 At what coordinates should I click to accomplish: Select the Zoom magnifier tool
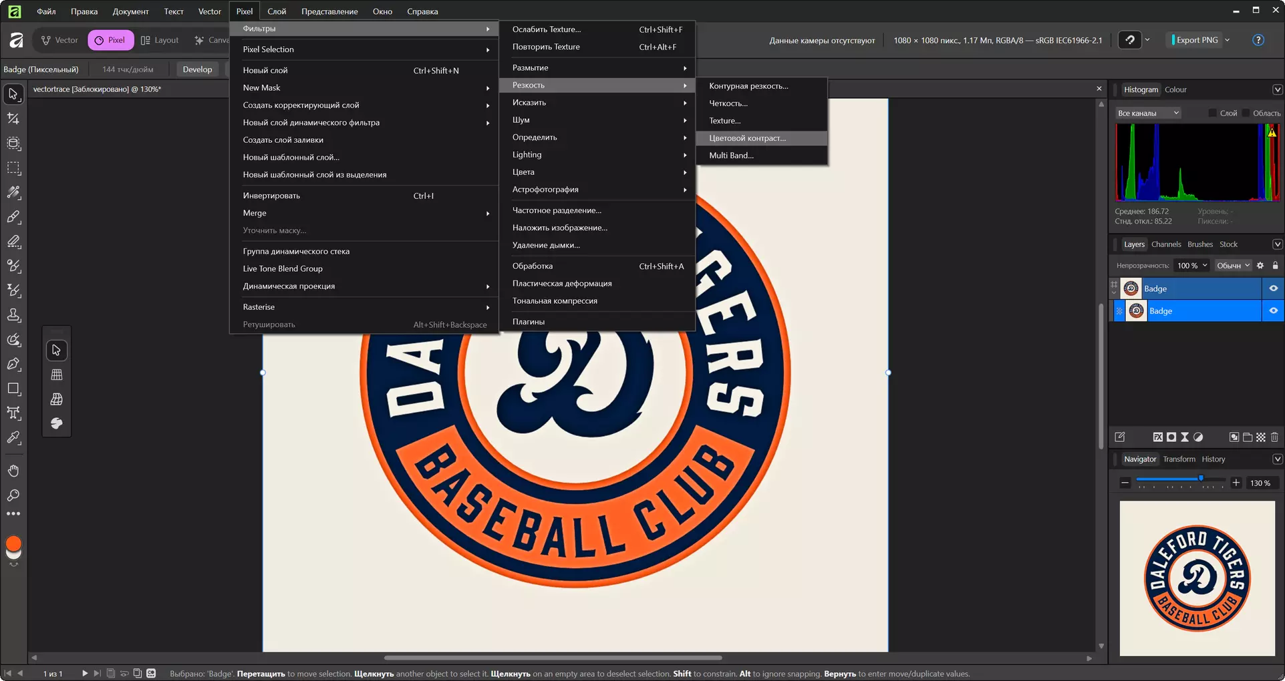pos(13,495)
